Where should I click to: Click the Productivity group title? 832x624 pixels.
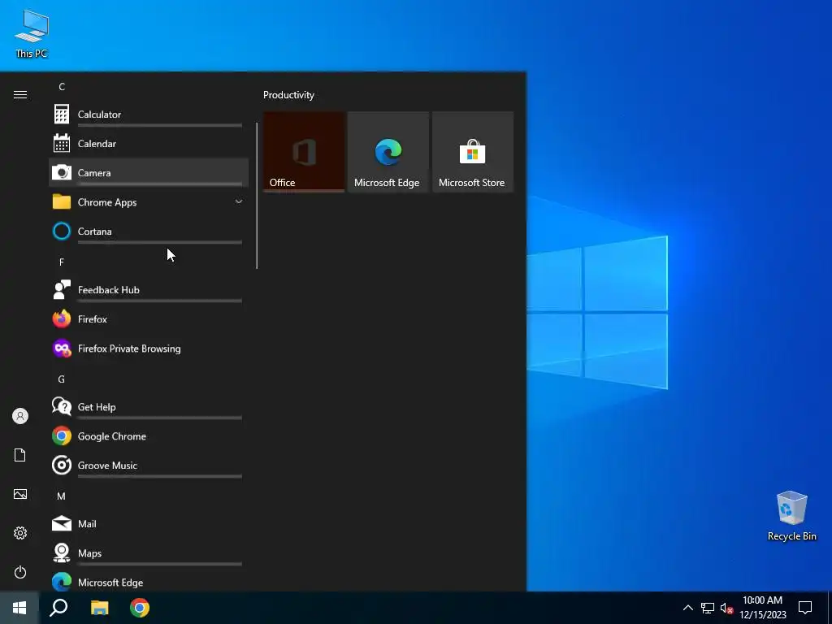[x=288, y=95]
